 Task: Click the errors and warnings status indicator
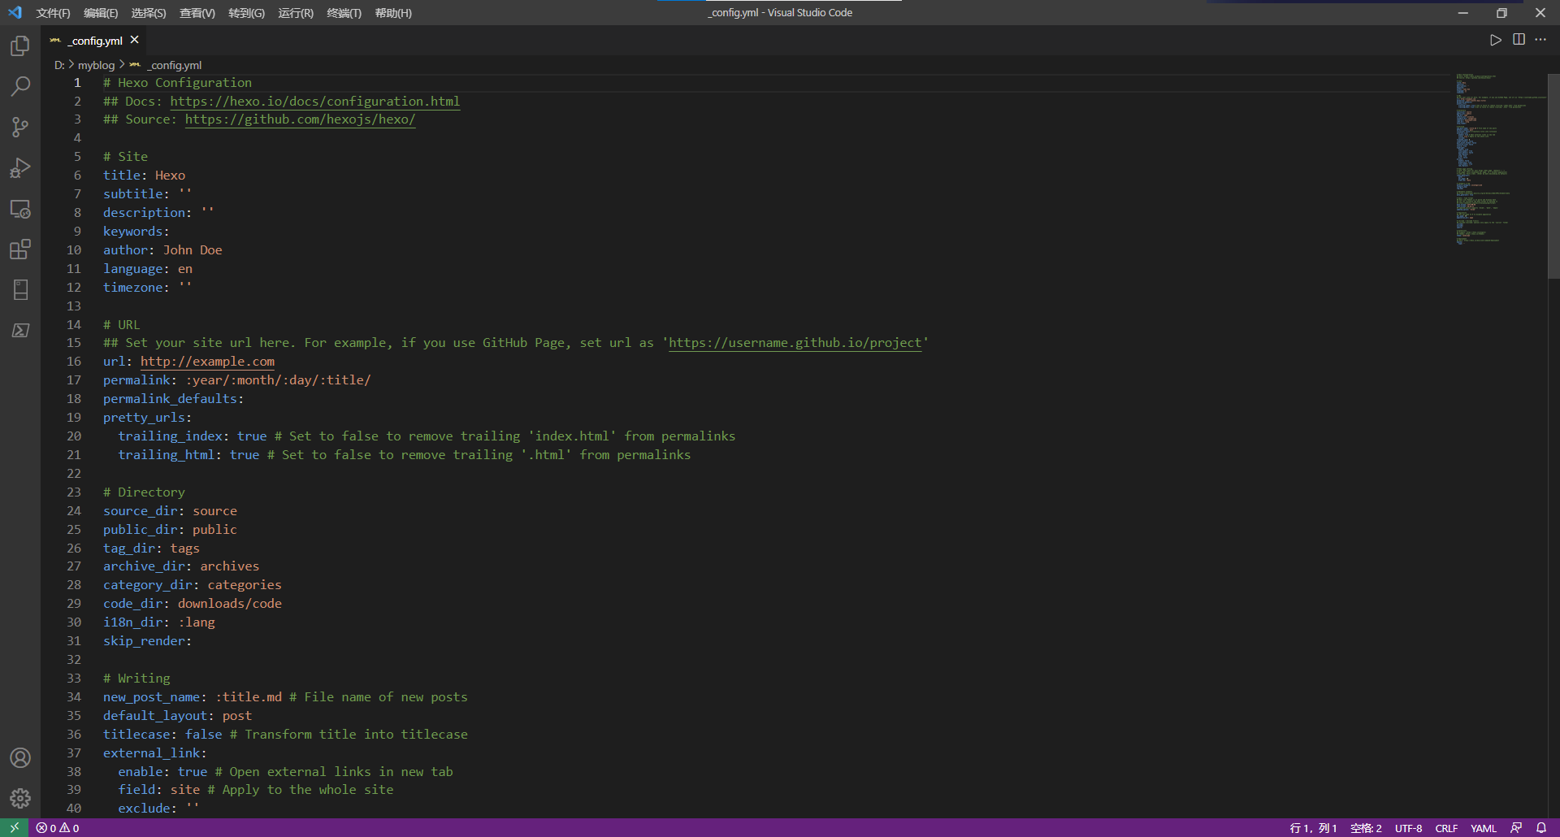58,828
